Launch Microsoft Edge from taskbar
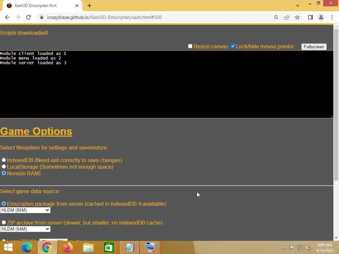 click(27, 247)
